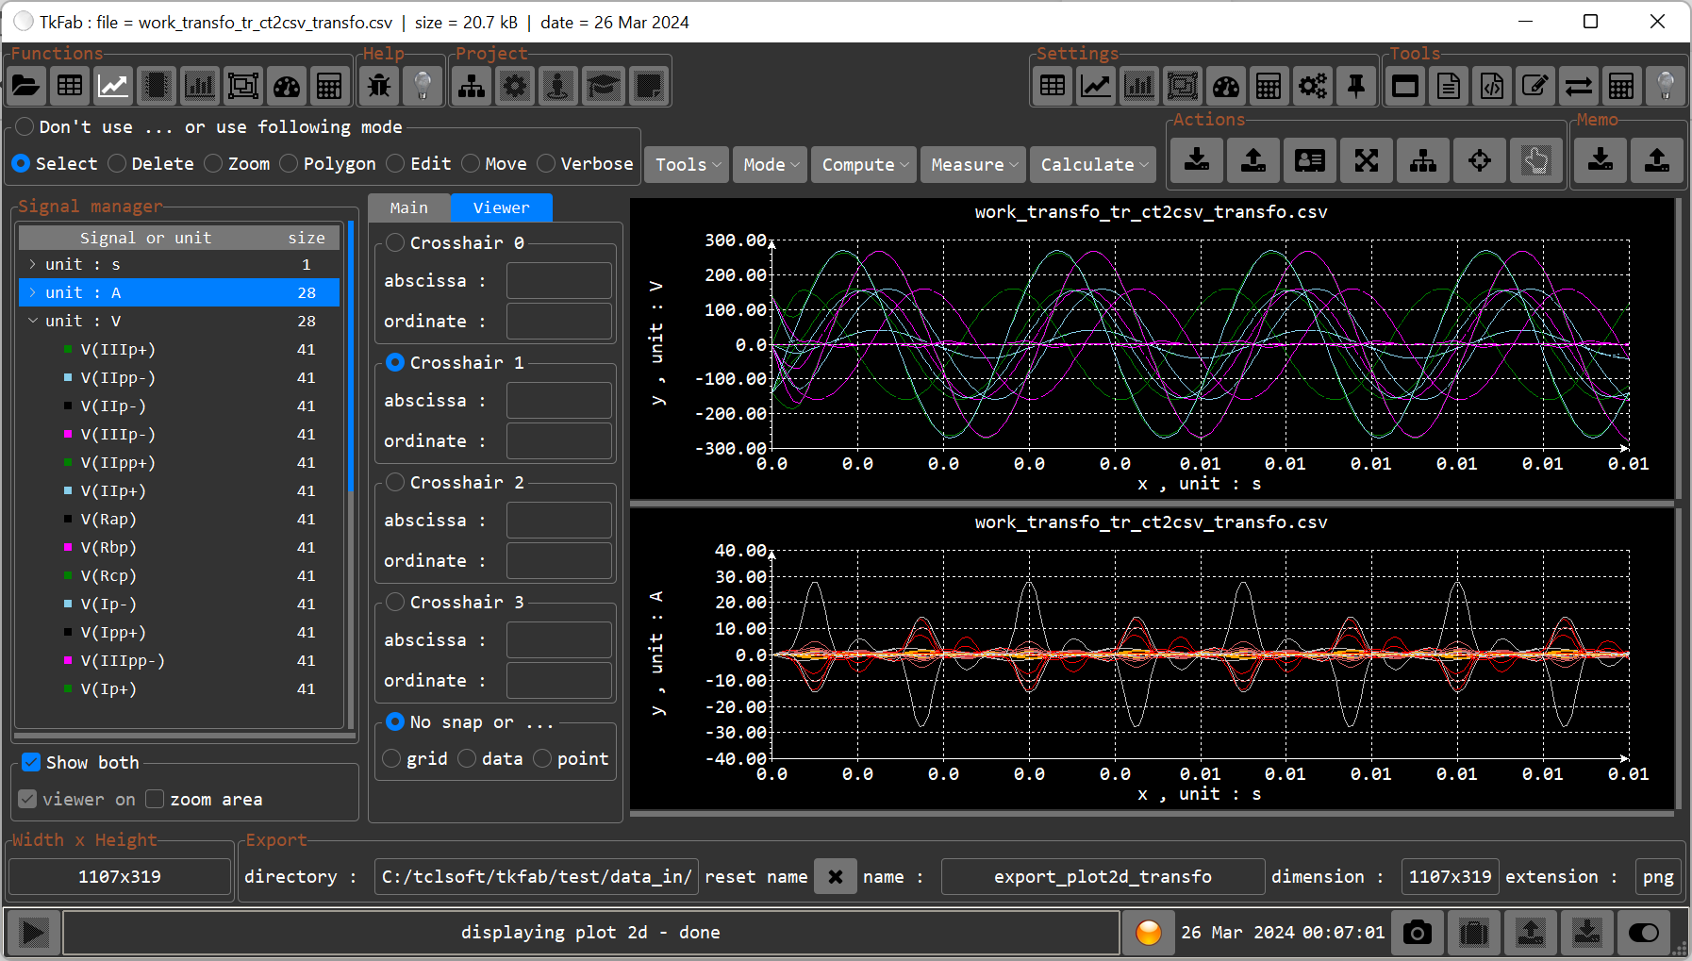Switch to the Viewer tab
1692x961 pixels.
coord(501,207)
